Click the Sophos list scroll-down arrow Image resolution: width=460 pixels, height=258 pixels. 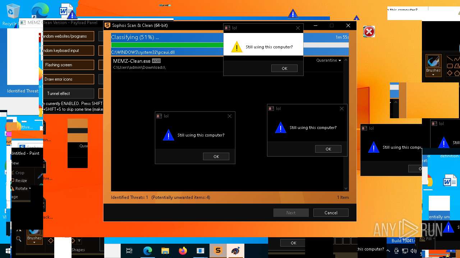346,188
